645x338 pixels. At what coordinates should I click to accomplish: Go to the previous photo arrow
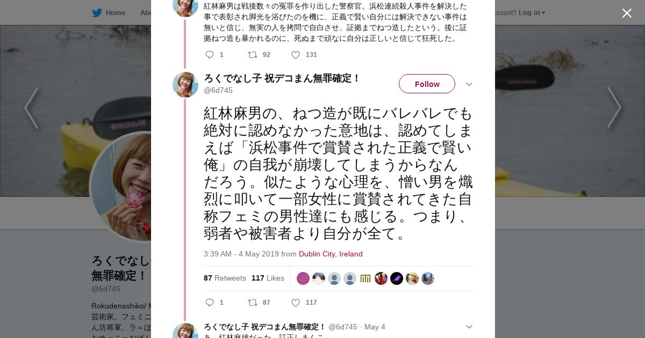(x=31, y=108)
